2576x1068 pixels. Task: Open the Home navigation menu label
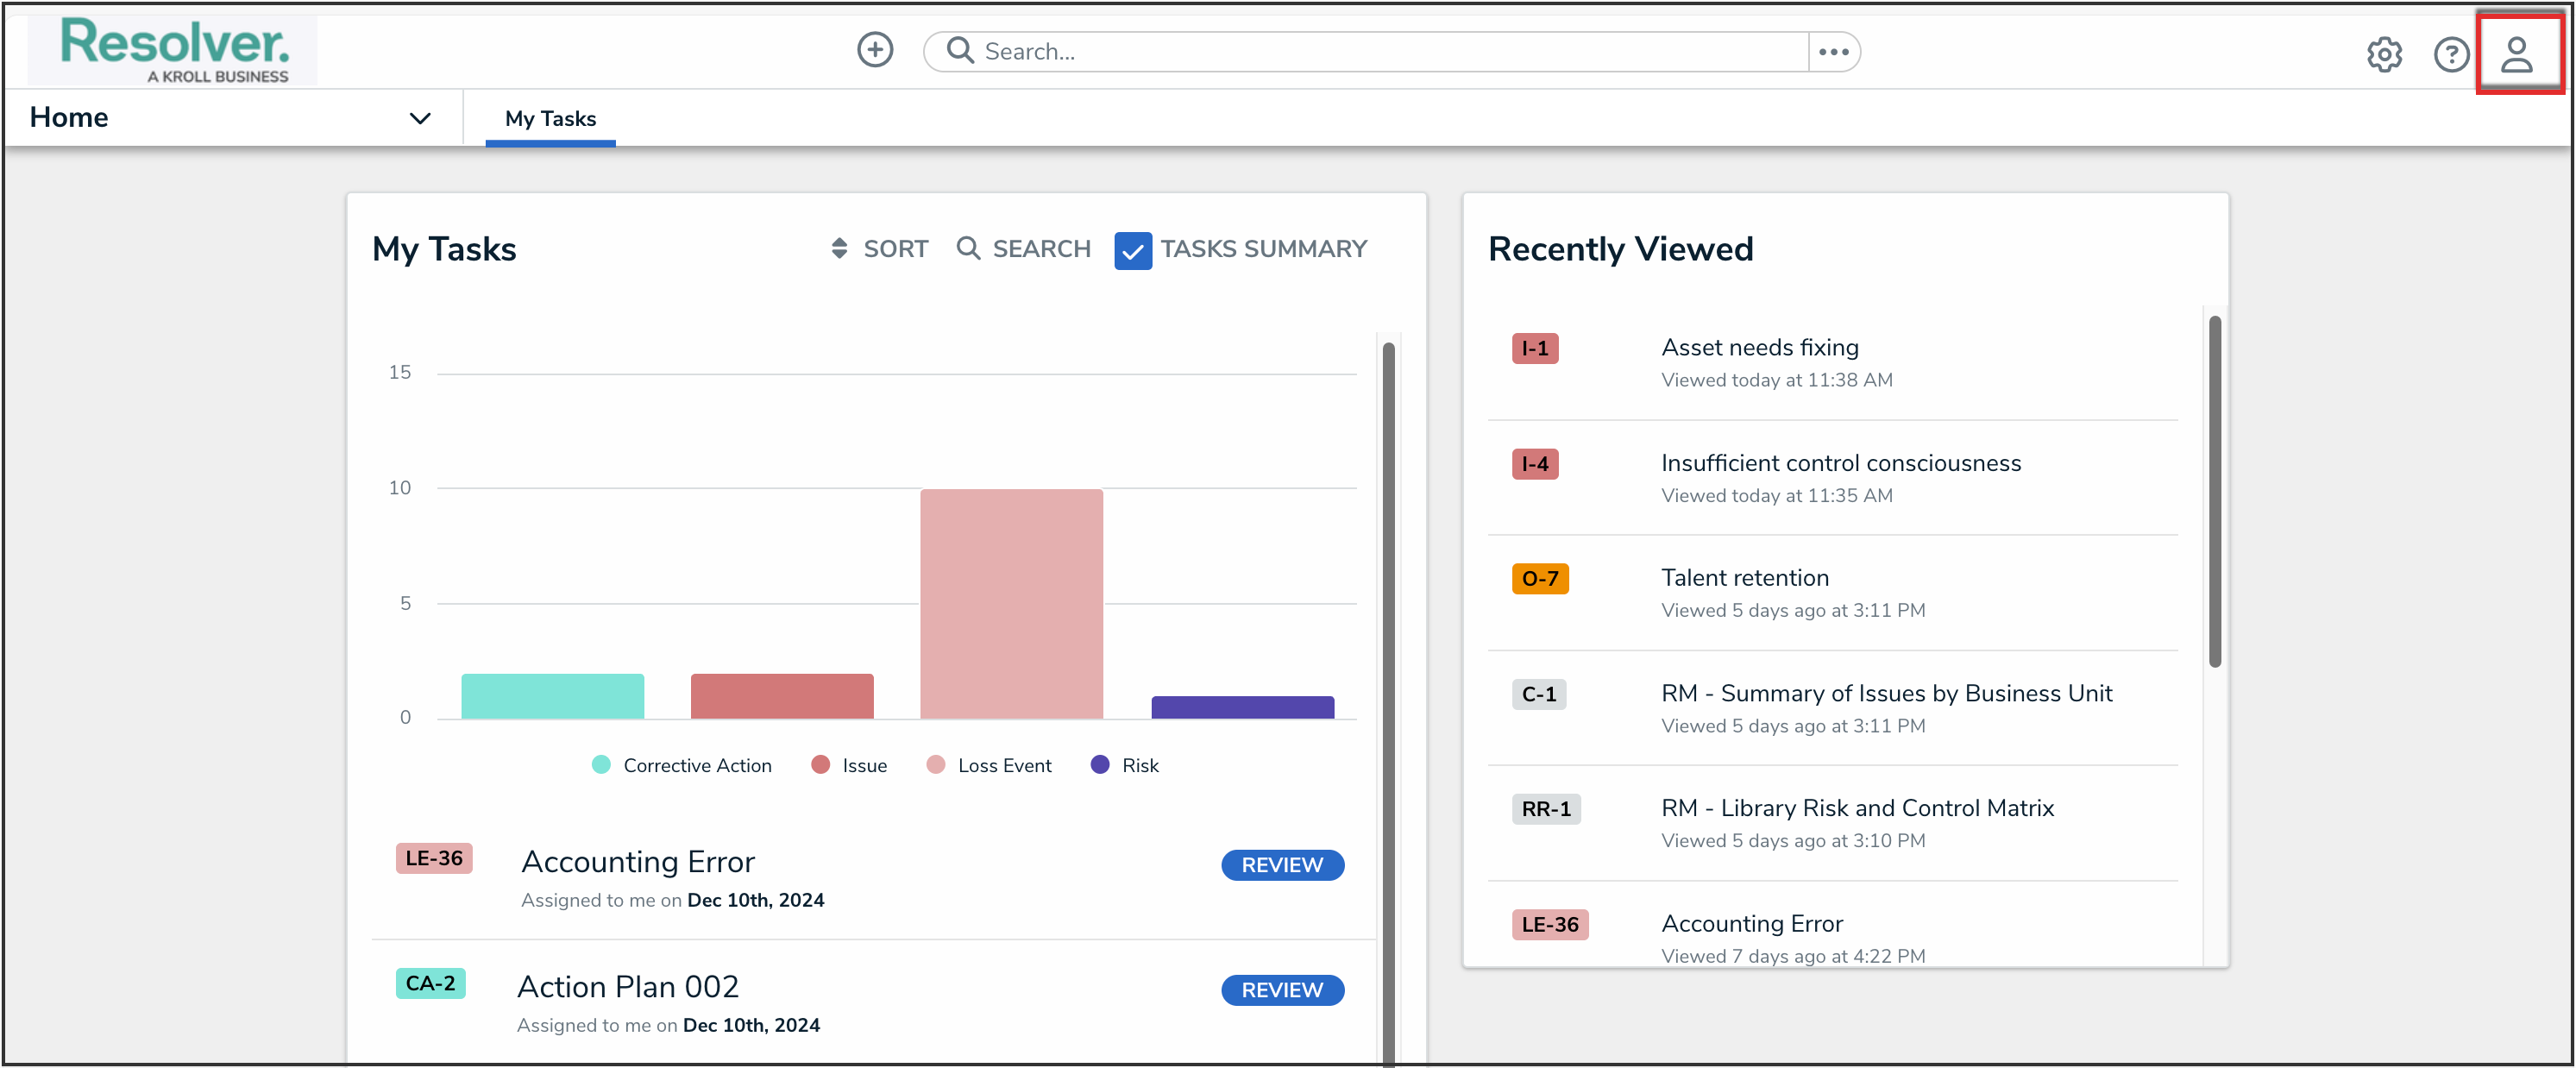click(69, 117)
